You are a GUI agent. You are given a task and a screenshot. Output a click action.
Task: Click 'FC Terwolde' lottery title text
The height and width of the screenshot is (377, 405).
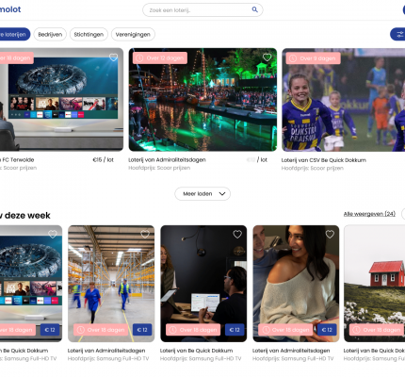pyautogui.click(x=18, y=160)
